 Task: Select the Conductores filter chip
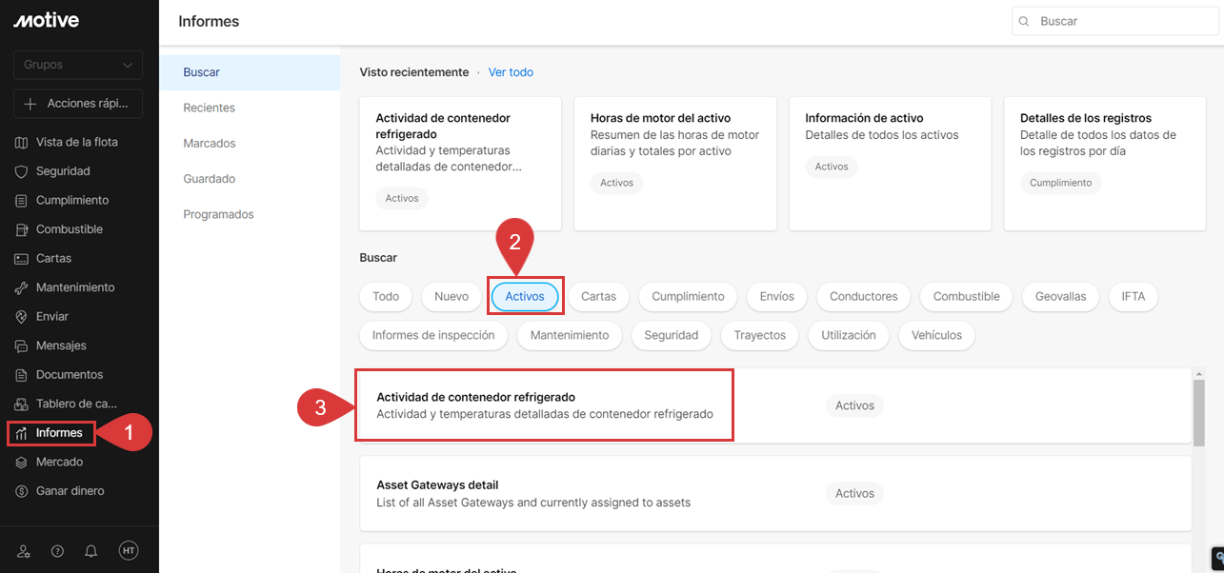[x=864, y=297]
